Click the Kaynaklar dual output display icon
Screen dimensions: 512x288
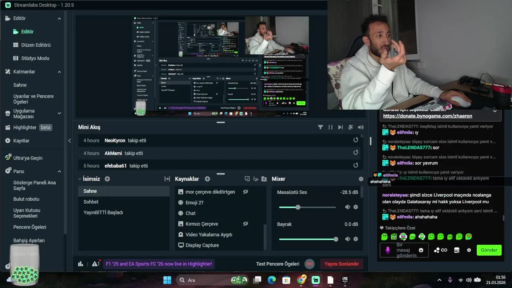tap(247, 179)
